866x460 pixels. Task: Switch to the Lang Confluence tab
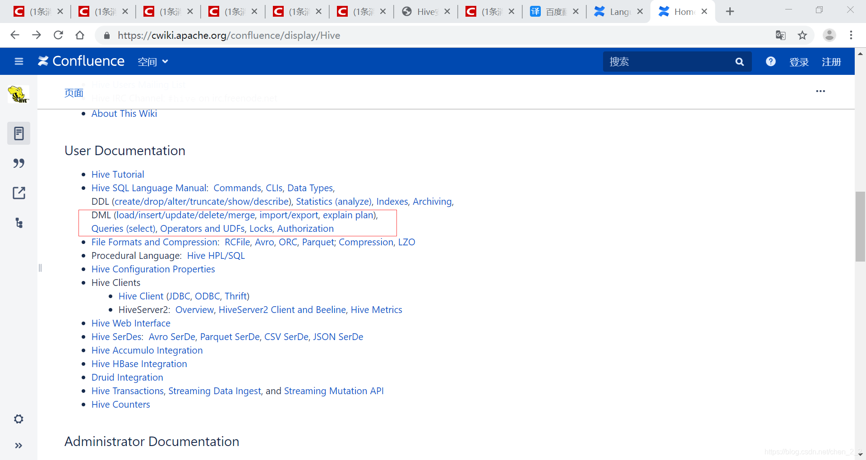pyautogui.click(x=618, y=11)
